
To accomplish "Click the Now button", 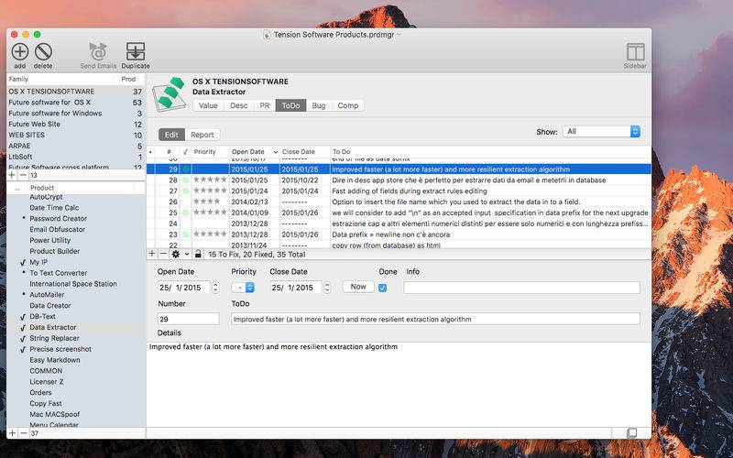I will coord(358,287).
